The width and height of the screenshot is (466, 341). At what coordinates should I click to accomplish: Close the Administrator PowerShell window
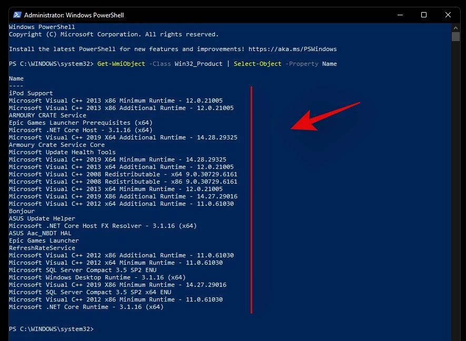tap(448, 15)
